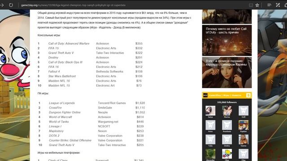Open Marina's follower avatar

pos(227,110)
